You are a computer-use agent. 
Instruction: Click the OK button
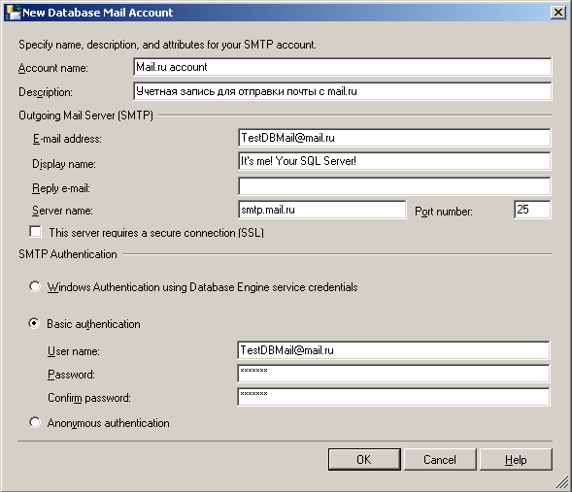[x=364, y=459]
